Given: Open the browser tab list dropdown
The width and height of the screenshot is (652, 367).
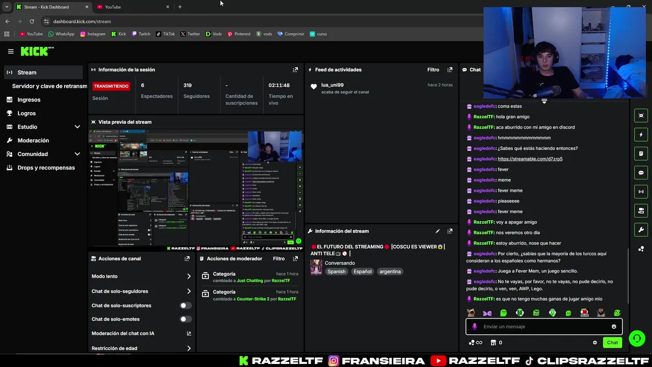Looking at the screenshot, I should [x=7, y=7].
